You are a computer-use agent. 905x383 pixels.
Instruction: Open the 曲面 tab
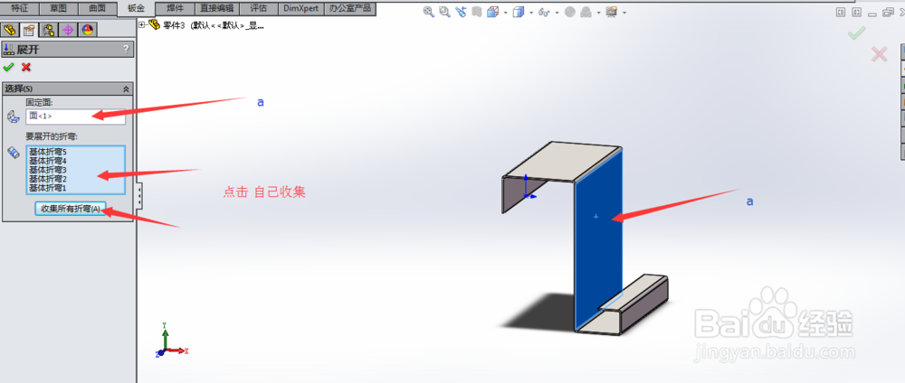97,9
